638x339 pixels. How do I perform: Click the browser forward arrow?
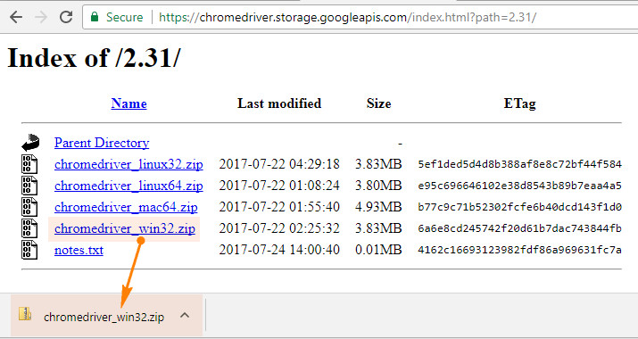(x=41, y=17)
